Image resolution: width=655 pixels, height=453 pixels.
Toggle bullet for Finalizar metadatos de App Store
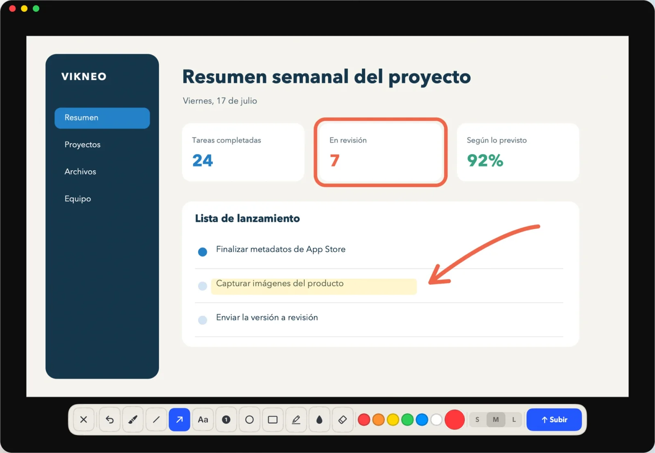tap(203, 252)
